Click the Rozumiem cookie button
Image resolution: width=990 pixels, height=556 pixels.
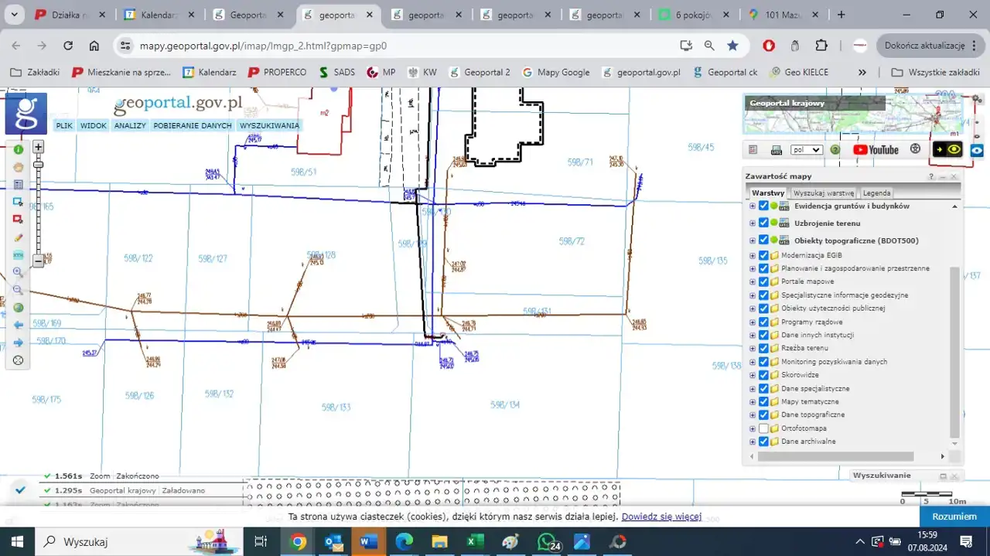(954, 517)
